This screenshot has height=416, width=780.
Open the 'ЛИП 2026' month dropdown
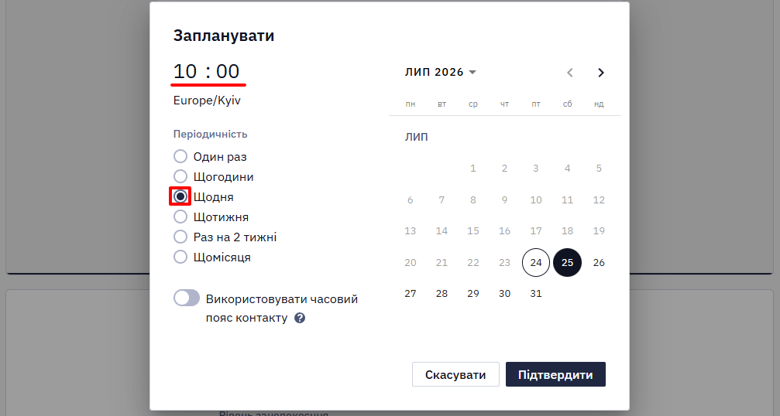[440, 73]
